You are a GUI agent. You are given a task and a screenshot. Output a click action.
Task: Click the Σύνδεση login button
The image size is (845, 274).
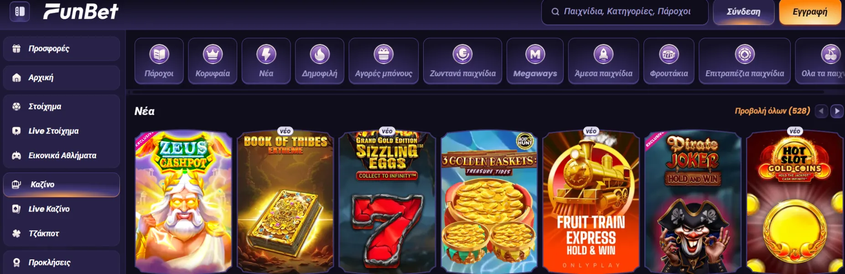(x=744, y=12)
